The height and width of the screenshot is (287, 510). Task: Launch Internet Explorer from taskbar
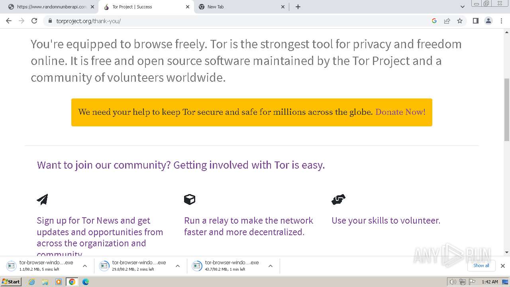[32, 282]
